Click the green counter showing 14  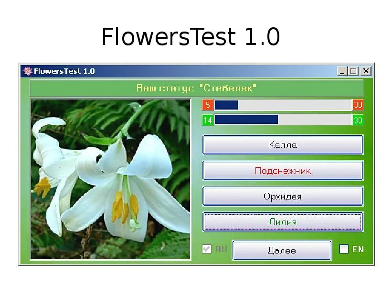(208, 120)
